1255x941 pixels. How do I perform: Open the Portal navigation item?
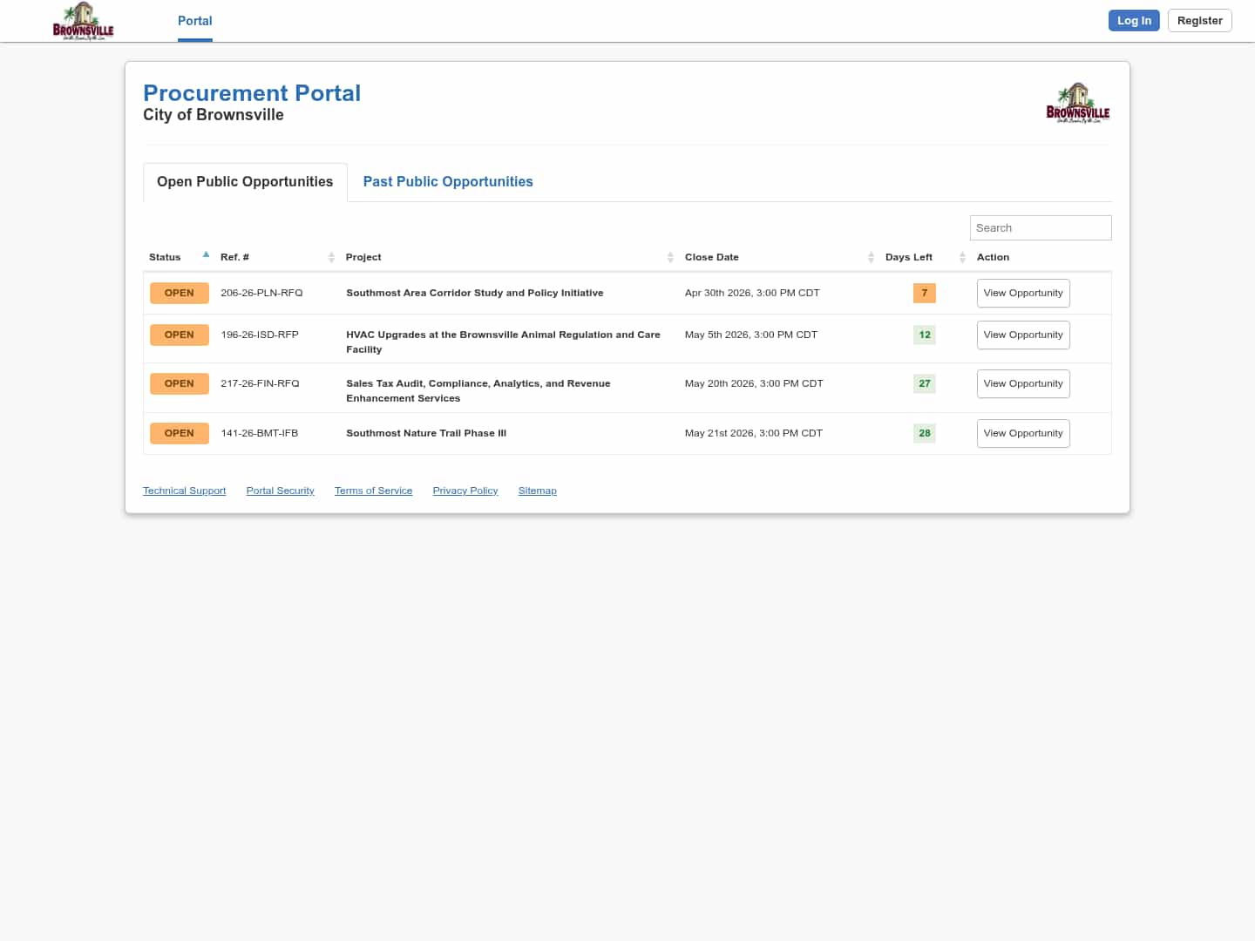194,21
